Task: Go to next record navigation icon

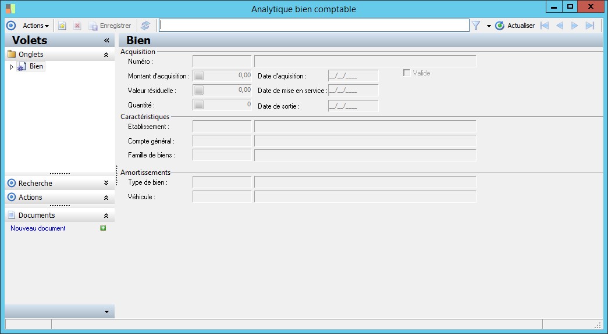Action: point(575,26)
